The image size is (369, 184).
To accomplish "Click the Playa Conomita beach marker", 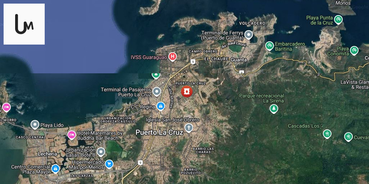I will (x=354, y=51).
